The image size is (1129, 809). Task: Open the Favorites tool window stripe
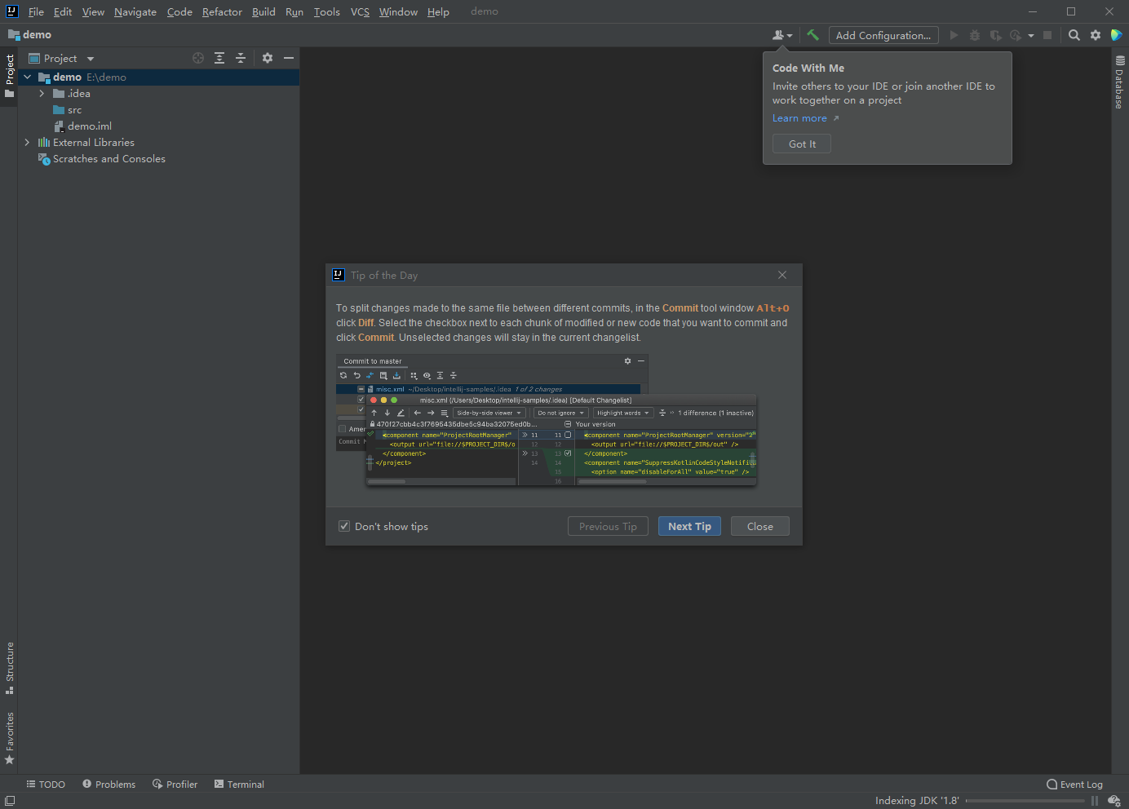click(10, 738)
